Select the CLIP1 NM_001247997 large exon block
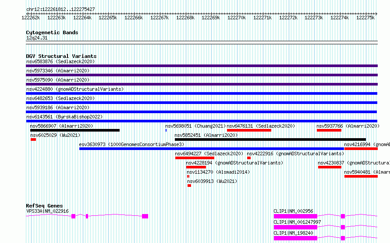The image size is (390, 243). (x=295, y=227)
